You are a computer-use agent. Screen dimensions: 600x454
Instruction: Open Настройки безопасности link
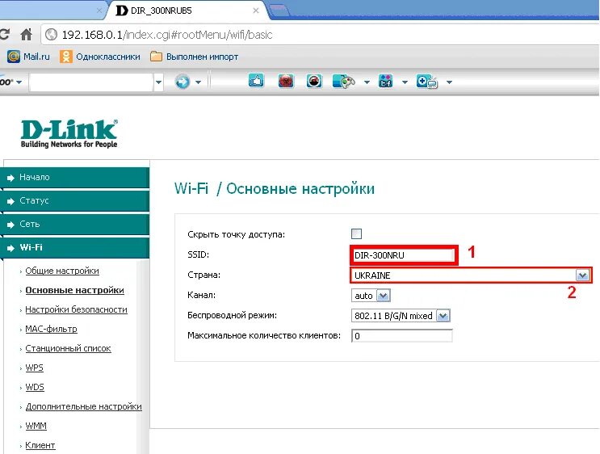76,309
